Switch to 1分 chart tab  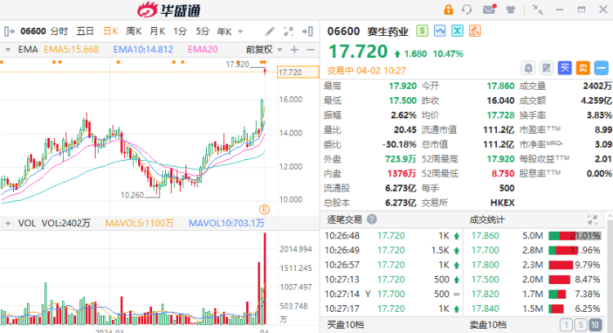[x=180, y=31]
